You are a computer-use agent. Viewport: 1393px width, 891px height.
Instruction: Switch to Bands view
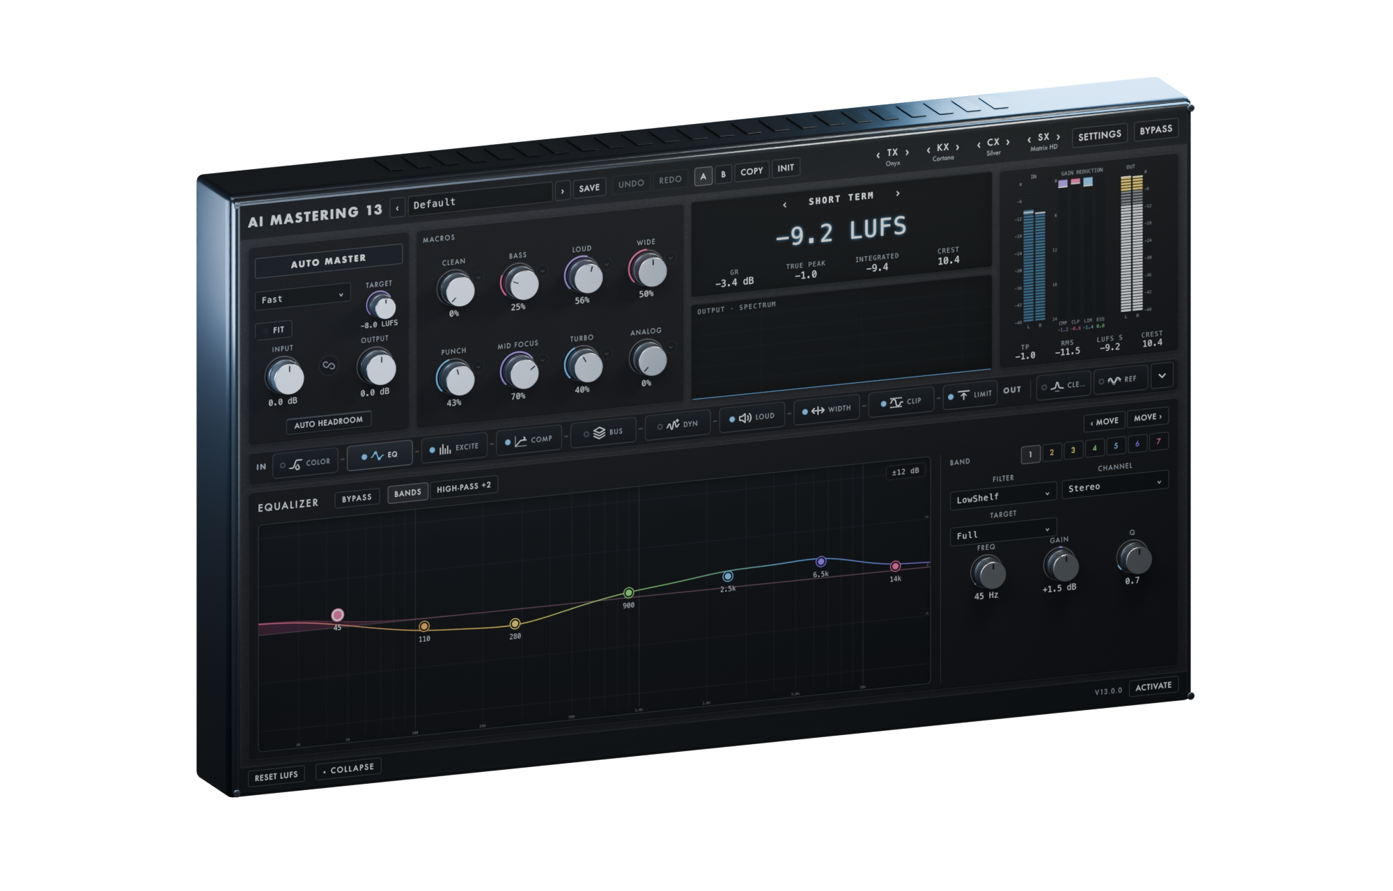407,493
